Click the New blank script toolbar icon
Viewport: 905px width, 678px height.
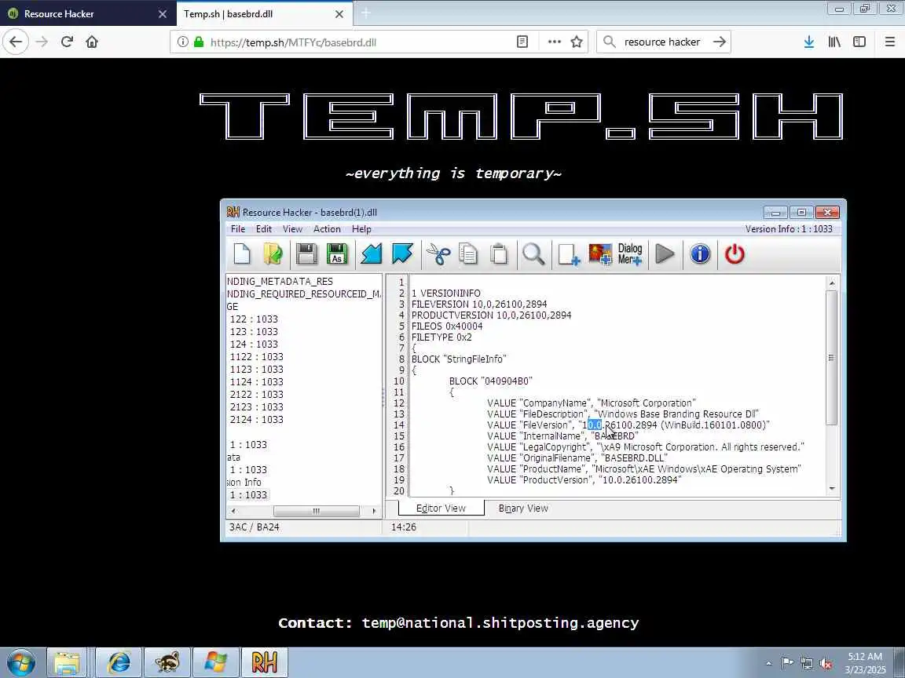[242, 254]
